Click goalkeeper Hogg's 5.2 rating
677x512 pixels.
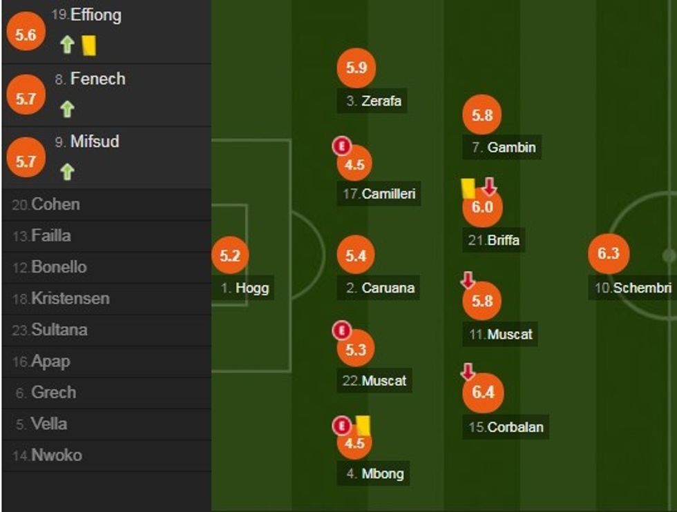coord(229,255)
